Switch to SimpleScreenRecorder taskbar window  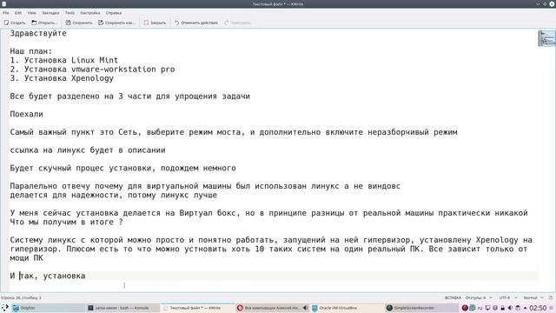[x=421, y=308]
